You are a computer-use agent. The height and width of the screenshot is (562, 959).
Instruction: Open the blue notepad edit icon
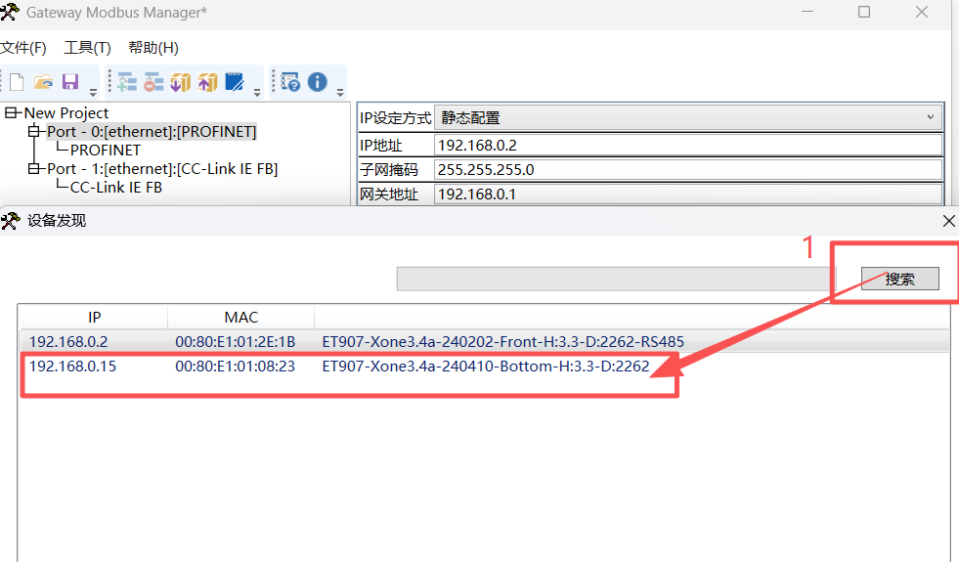tap(235, 82)
